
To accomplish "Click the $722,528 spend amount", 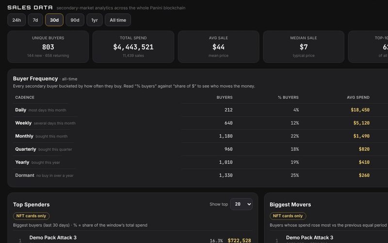I will pos(239,241).
